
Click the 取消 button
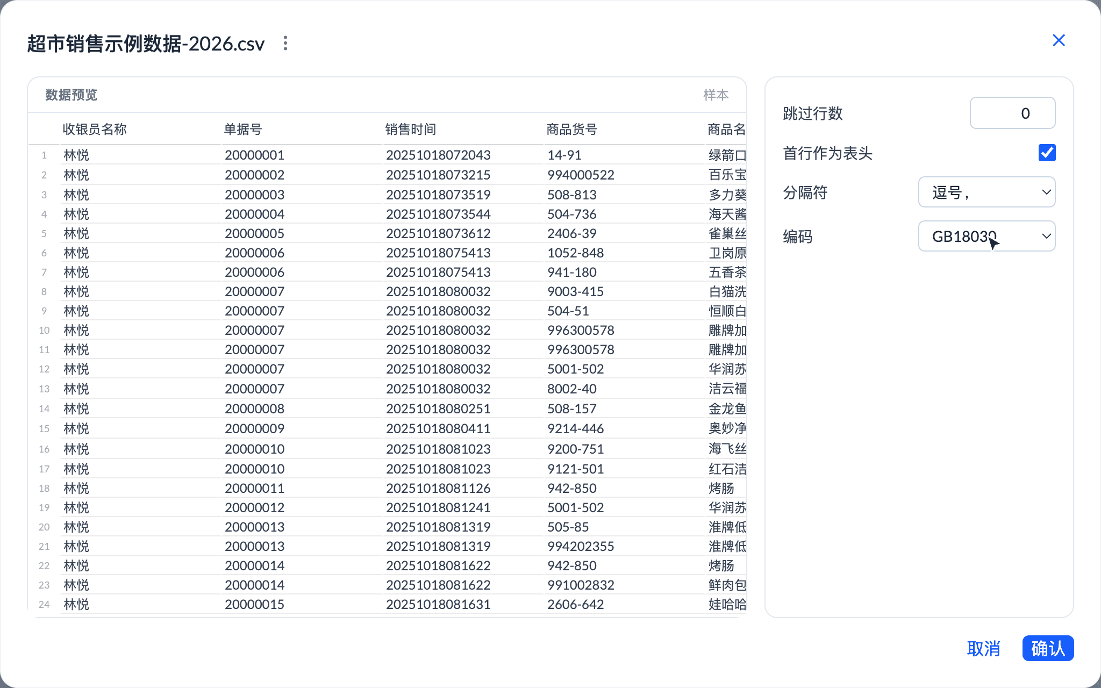click(x=983, y=648)
